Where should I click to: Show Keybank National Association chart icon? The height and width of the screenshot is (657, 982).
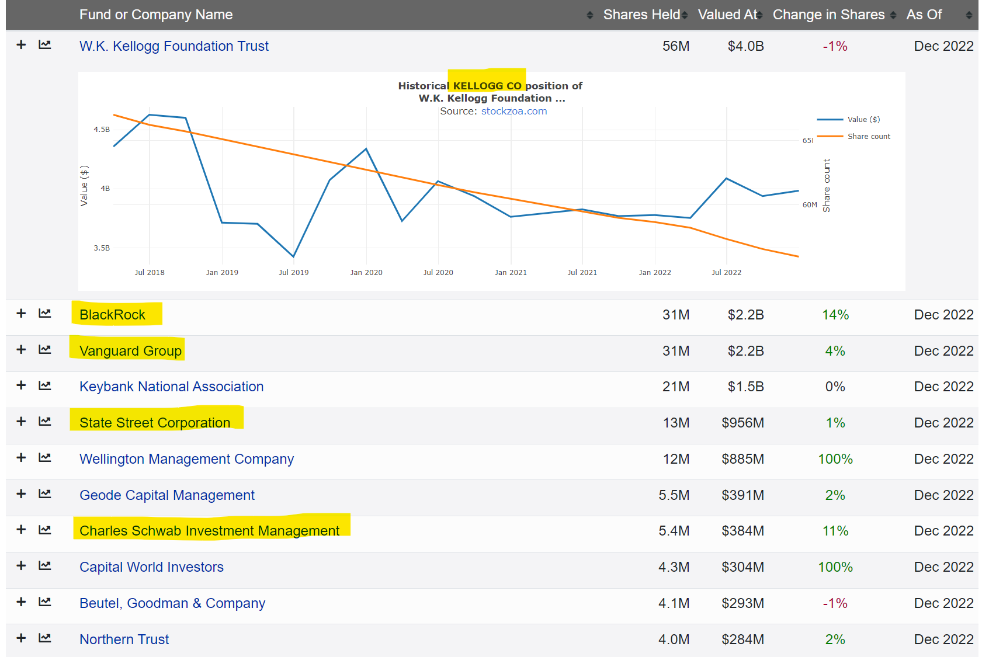tap(45, 385)
